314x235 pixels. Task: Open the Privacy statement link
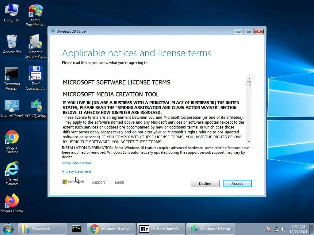pyautogui.click(x=76, y=171)
